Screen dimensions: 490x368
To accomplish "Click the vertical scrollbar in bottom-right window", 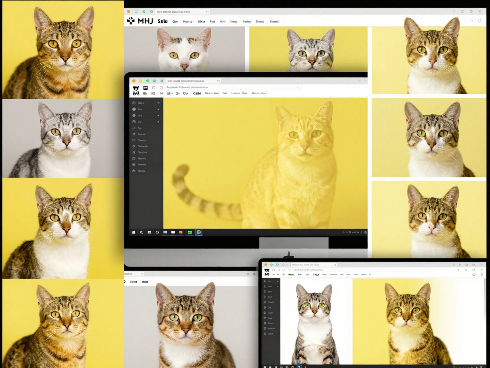I will 485,298.
